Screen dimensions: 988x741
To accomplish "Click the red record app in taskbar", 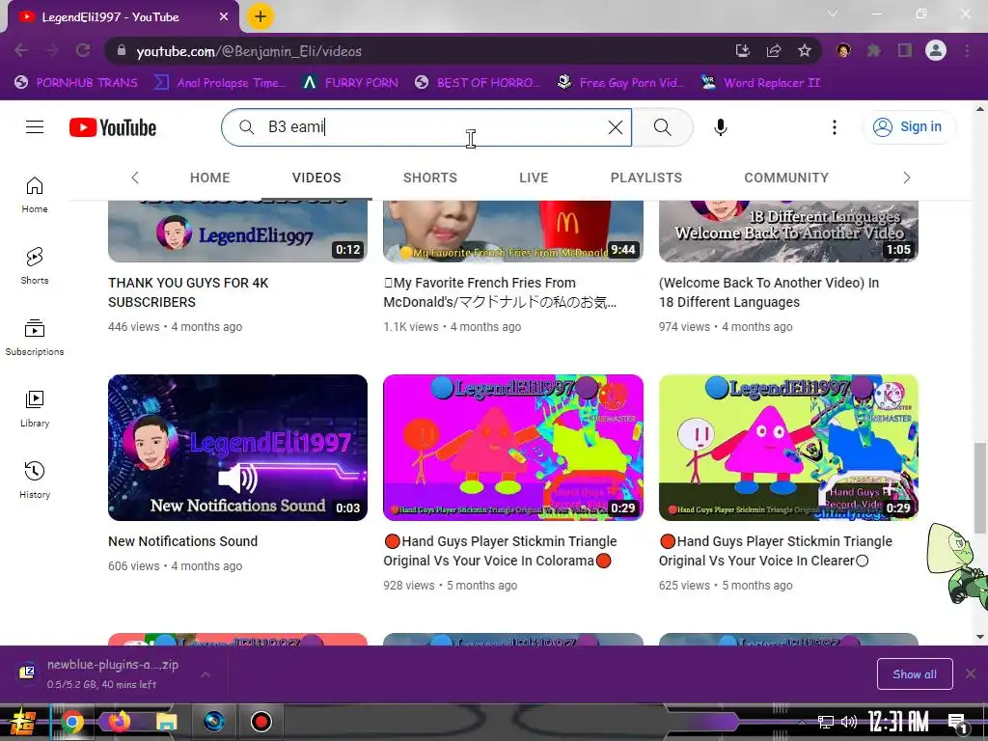I will pos(261,721).
